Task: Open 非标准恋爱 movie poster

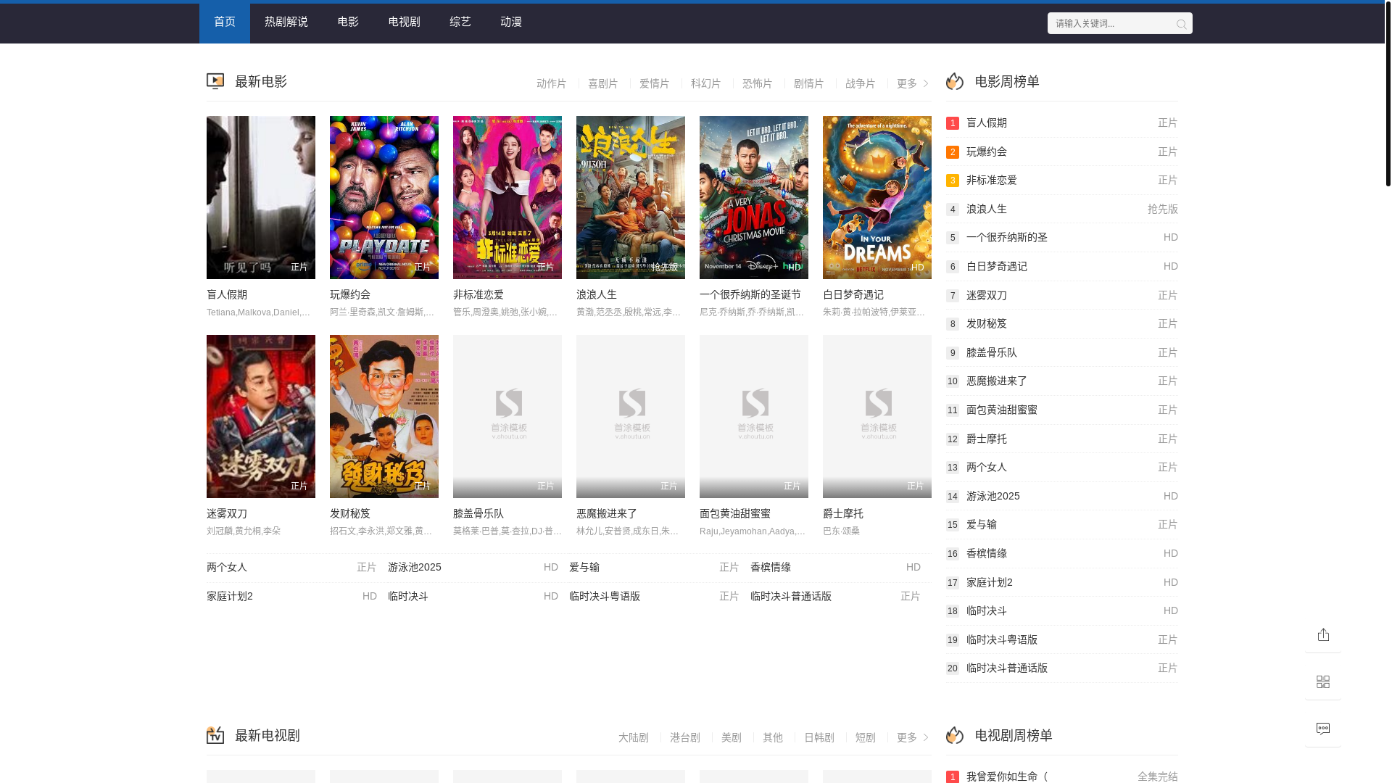Action: [507, 197]
